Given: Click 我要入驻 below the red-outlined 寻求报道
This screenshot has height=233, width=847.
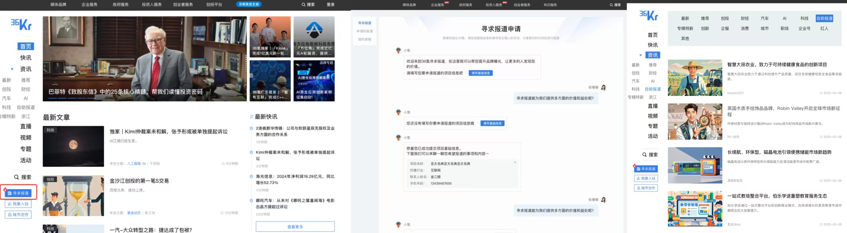Looking at the screenshot, I should tap(18, 204).
